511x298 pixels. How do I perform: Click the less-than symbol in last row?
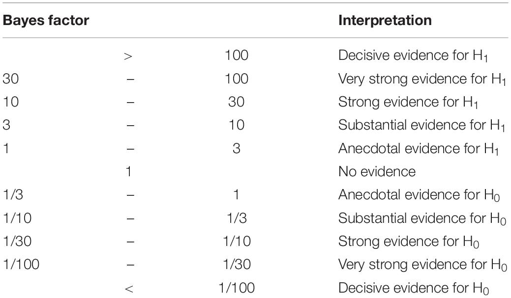[129, 288]
